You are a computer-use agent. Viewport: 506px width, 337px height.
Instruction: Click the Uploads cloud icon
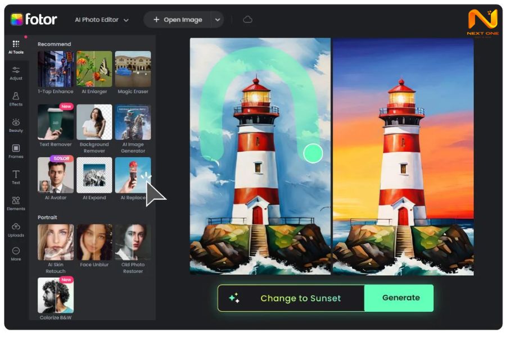point(16,228)
